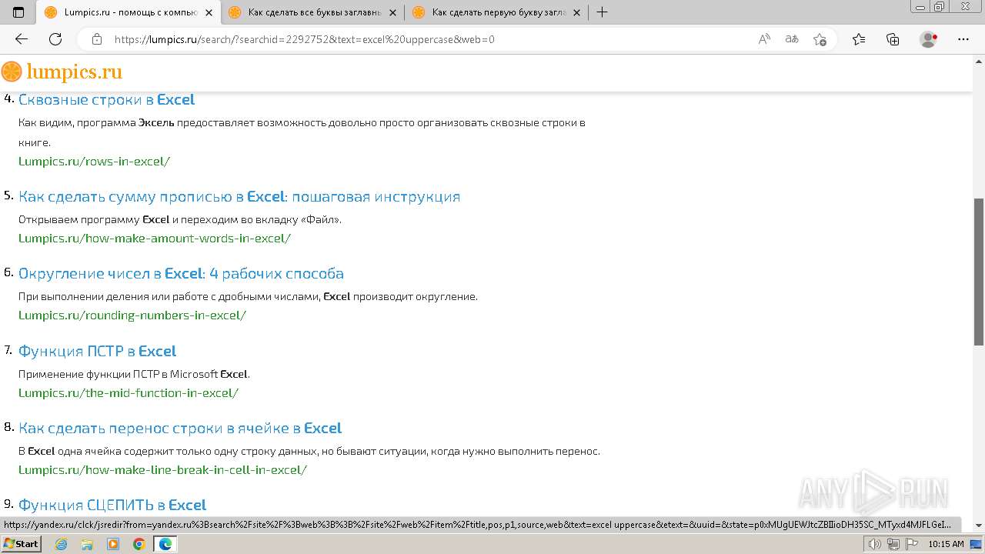Click snippet Как видим, программа Эксель

[302, 132]
